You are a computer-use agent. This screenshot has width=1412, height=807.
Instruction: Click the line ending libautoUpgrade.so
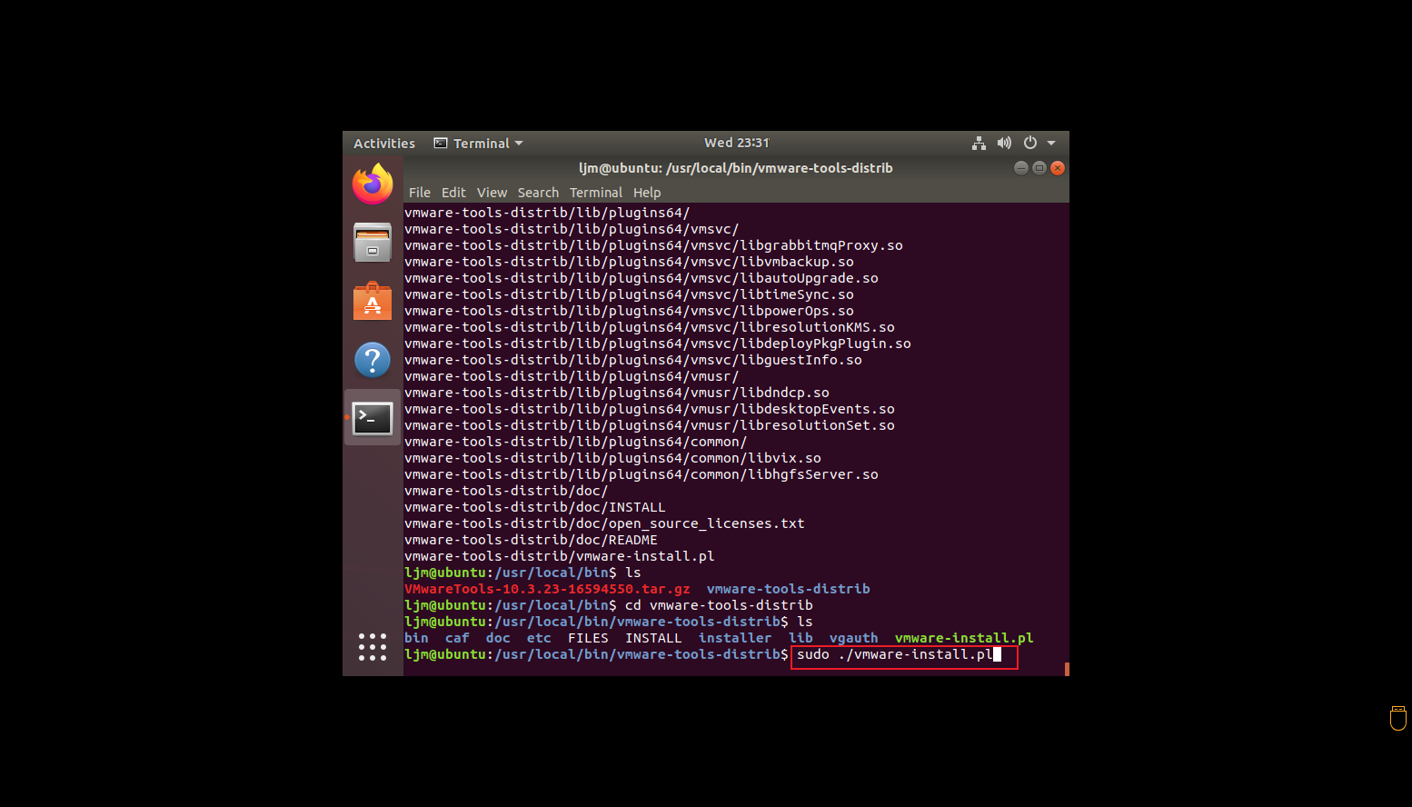point(641,278)
